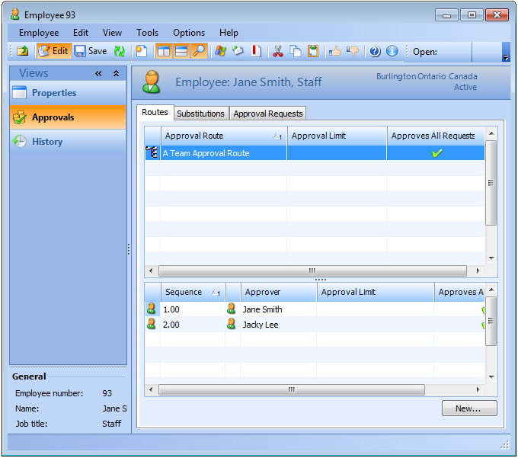Click the paste clipboard icon

coord(313,51)
